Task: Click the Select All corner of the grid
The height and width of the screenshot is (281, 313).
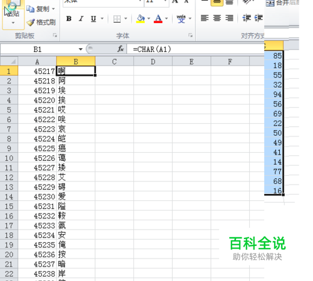Action: [x=9, y=61]
